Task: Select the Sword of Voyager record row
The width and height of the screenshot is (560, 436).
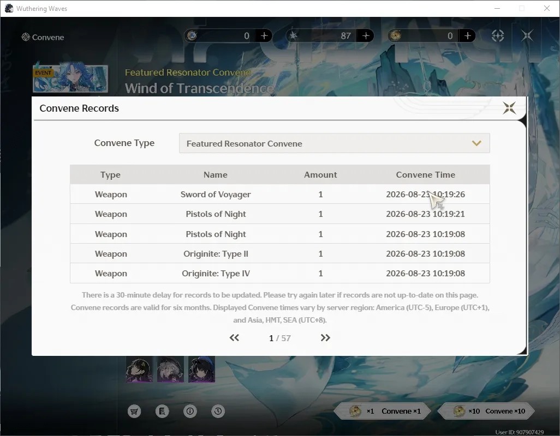Action: pyautogui.click(x=280, y=195)
